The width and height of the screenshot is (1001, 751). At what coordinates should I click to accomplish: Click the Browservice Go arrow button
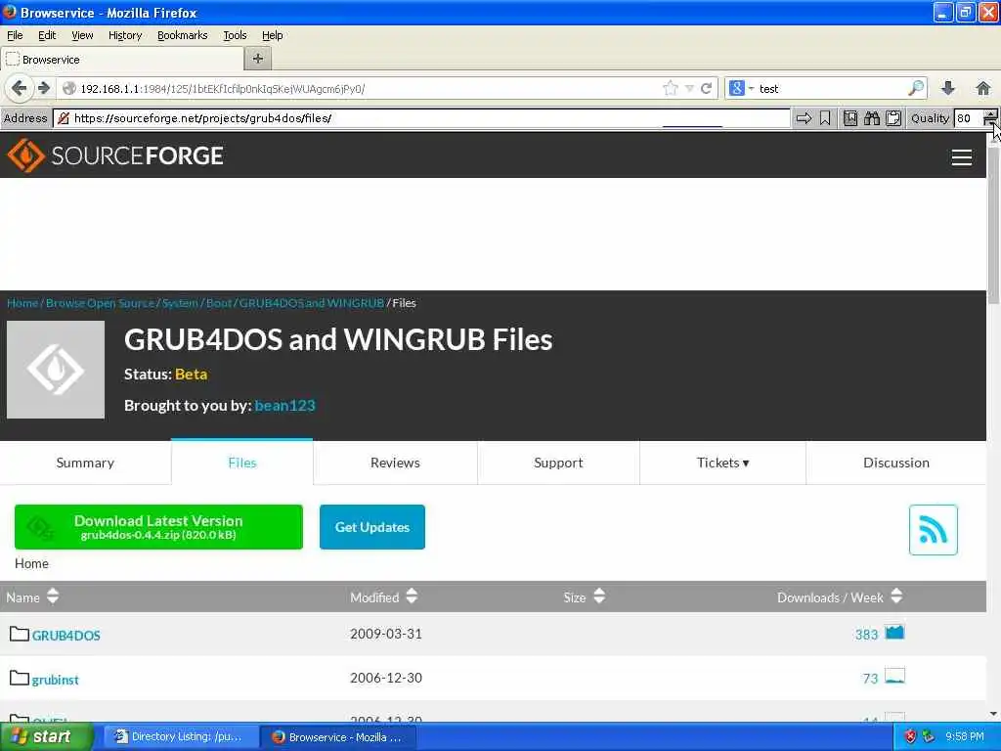pyautogui.click(x=804, y=118)
